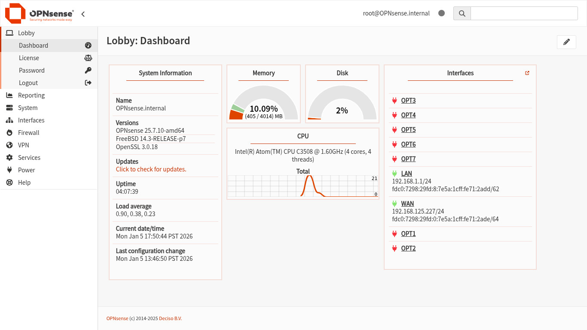The height and width of the screenshot is (330, 587).
Task: Click the red plug icon beside OPT5
Action: [x=395, y=130]
